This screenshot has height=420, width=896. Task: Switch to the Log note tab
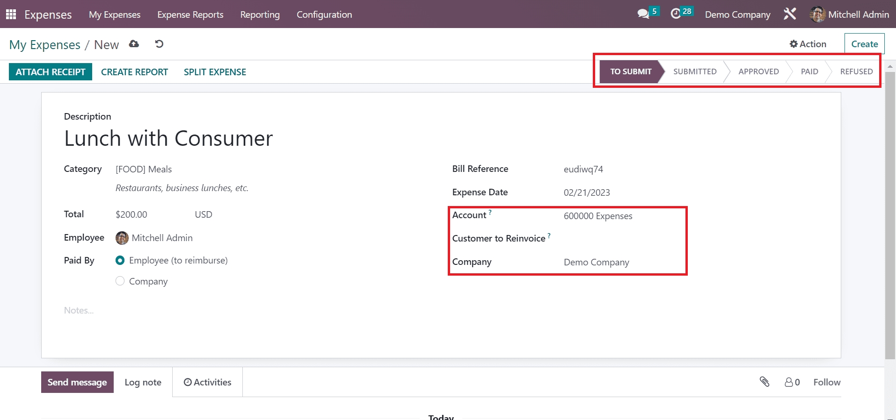143,382
